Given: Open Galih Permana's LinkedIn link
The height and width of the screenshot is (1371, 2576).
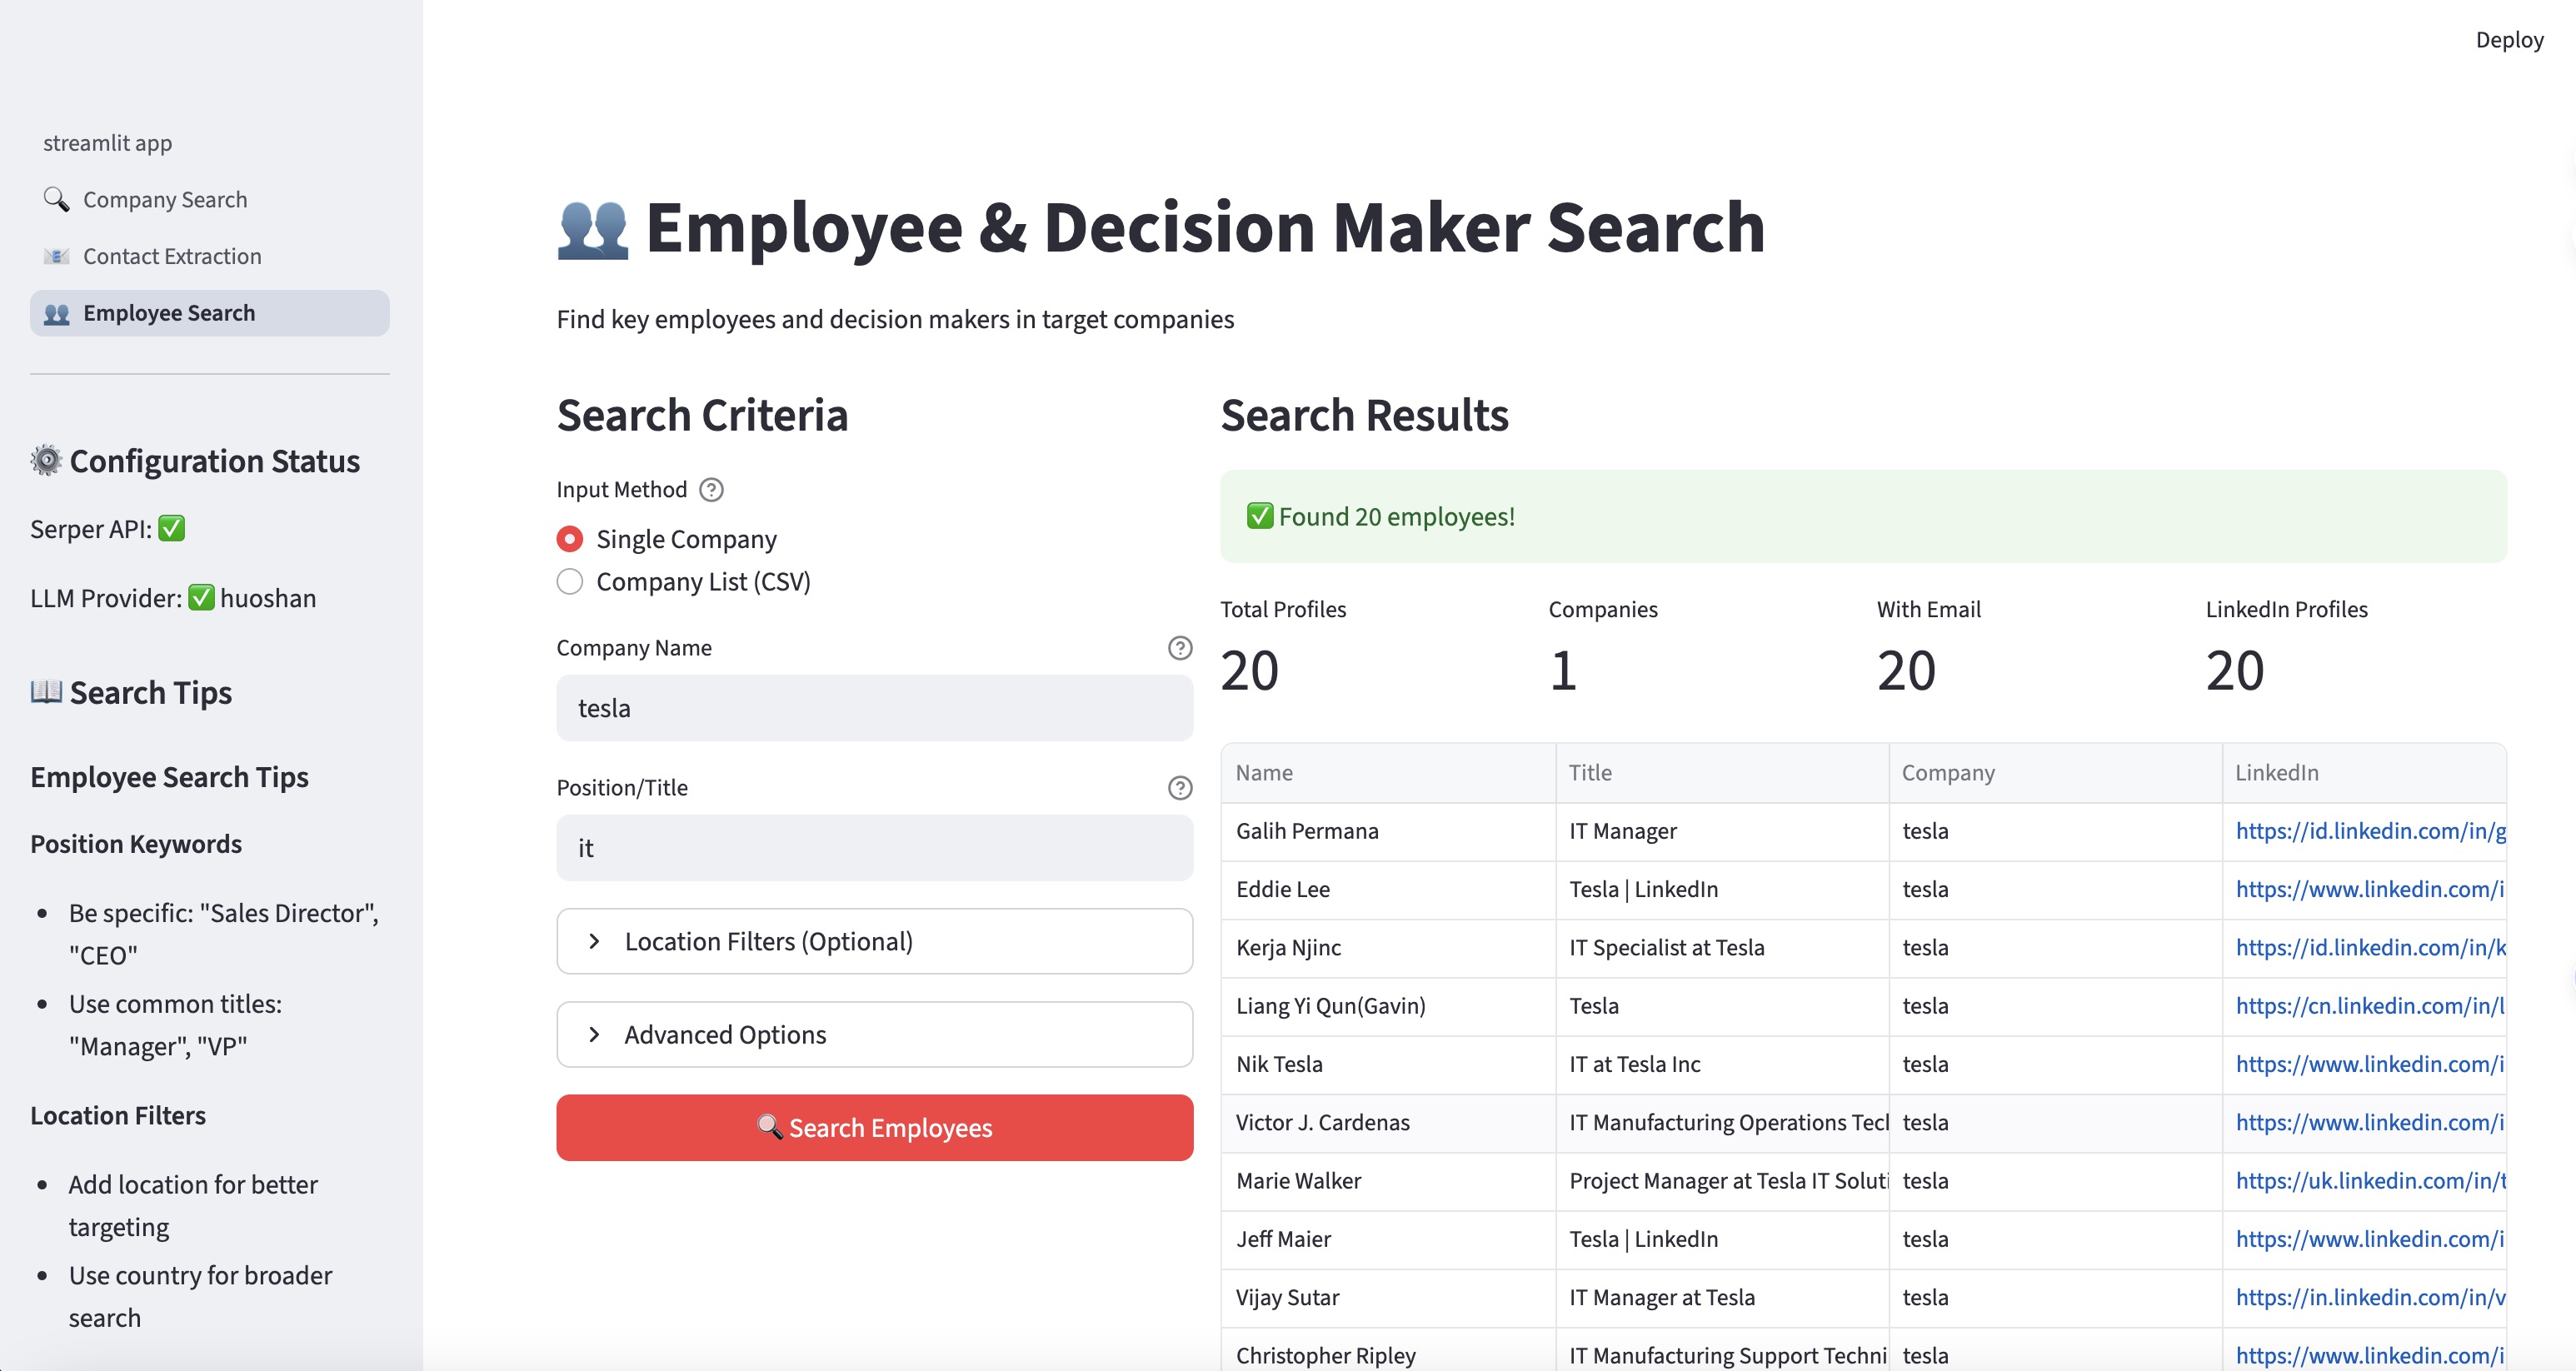Looking at the screenshot, I should pos(2370,831).
